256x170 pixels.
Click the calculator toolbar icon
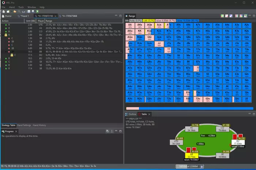coord(29,12)
